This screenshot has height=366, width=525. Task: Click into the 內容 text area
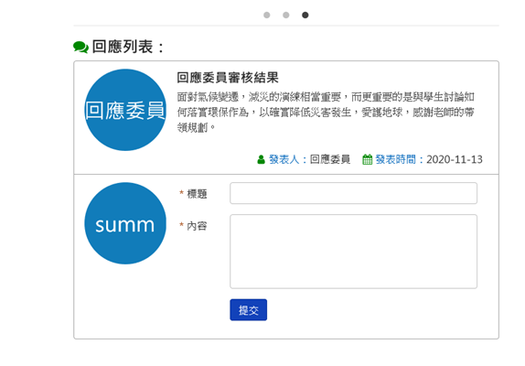tap(354, 252)
